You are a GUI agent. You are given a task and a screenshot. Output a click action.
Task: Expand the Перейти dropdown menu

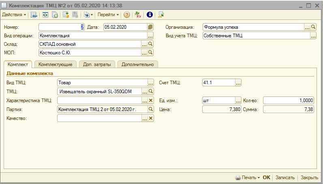tap(108, 15)
